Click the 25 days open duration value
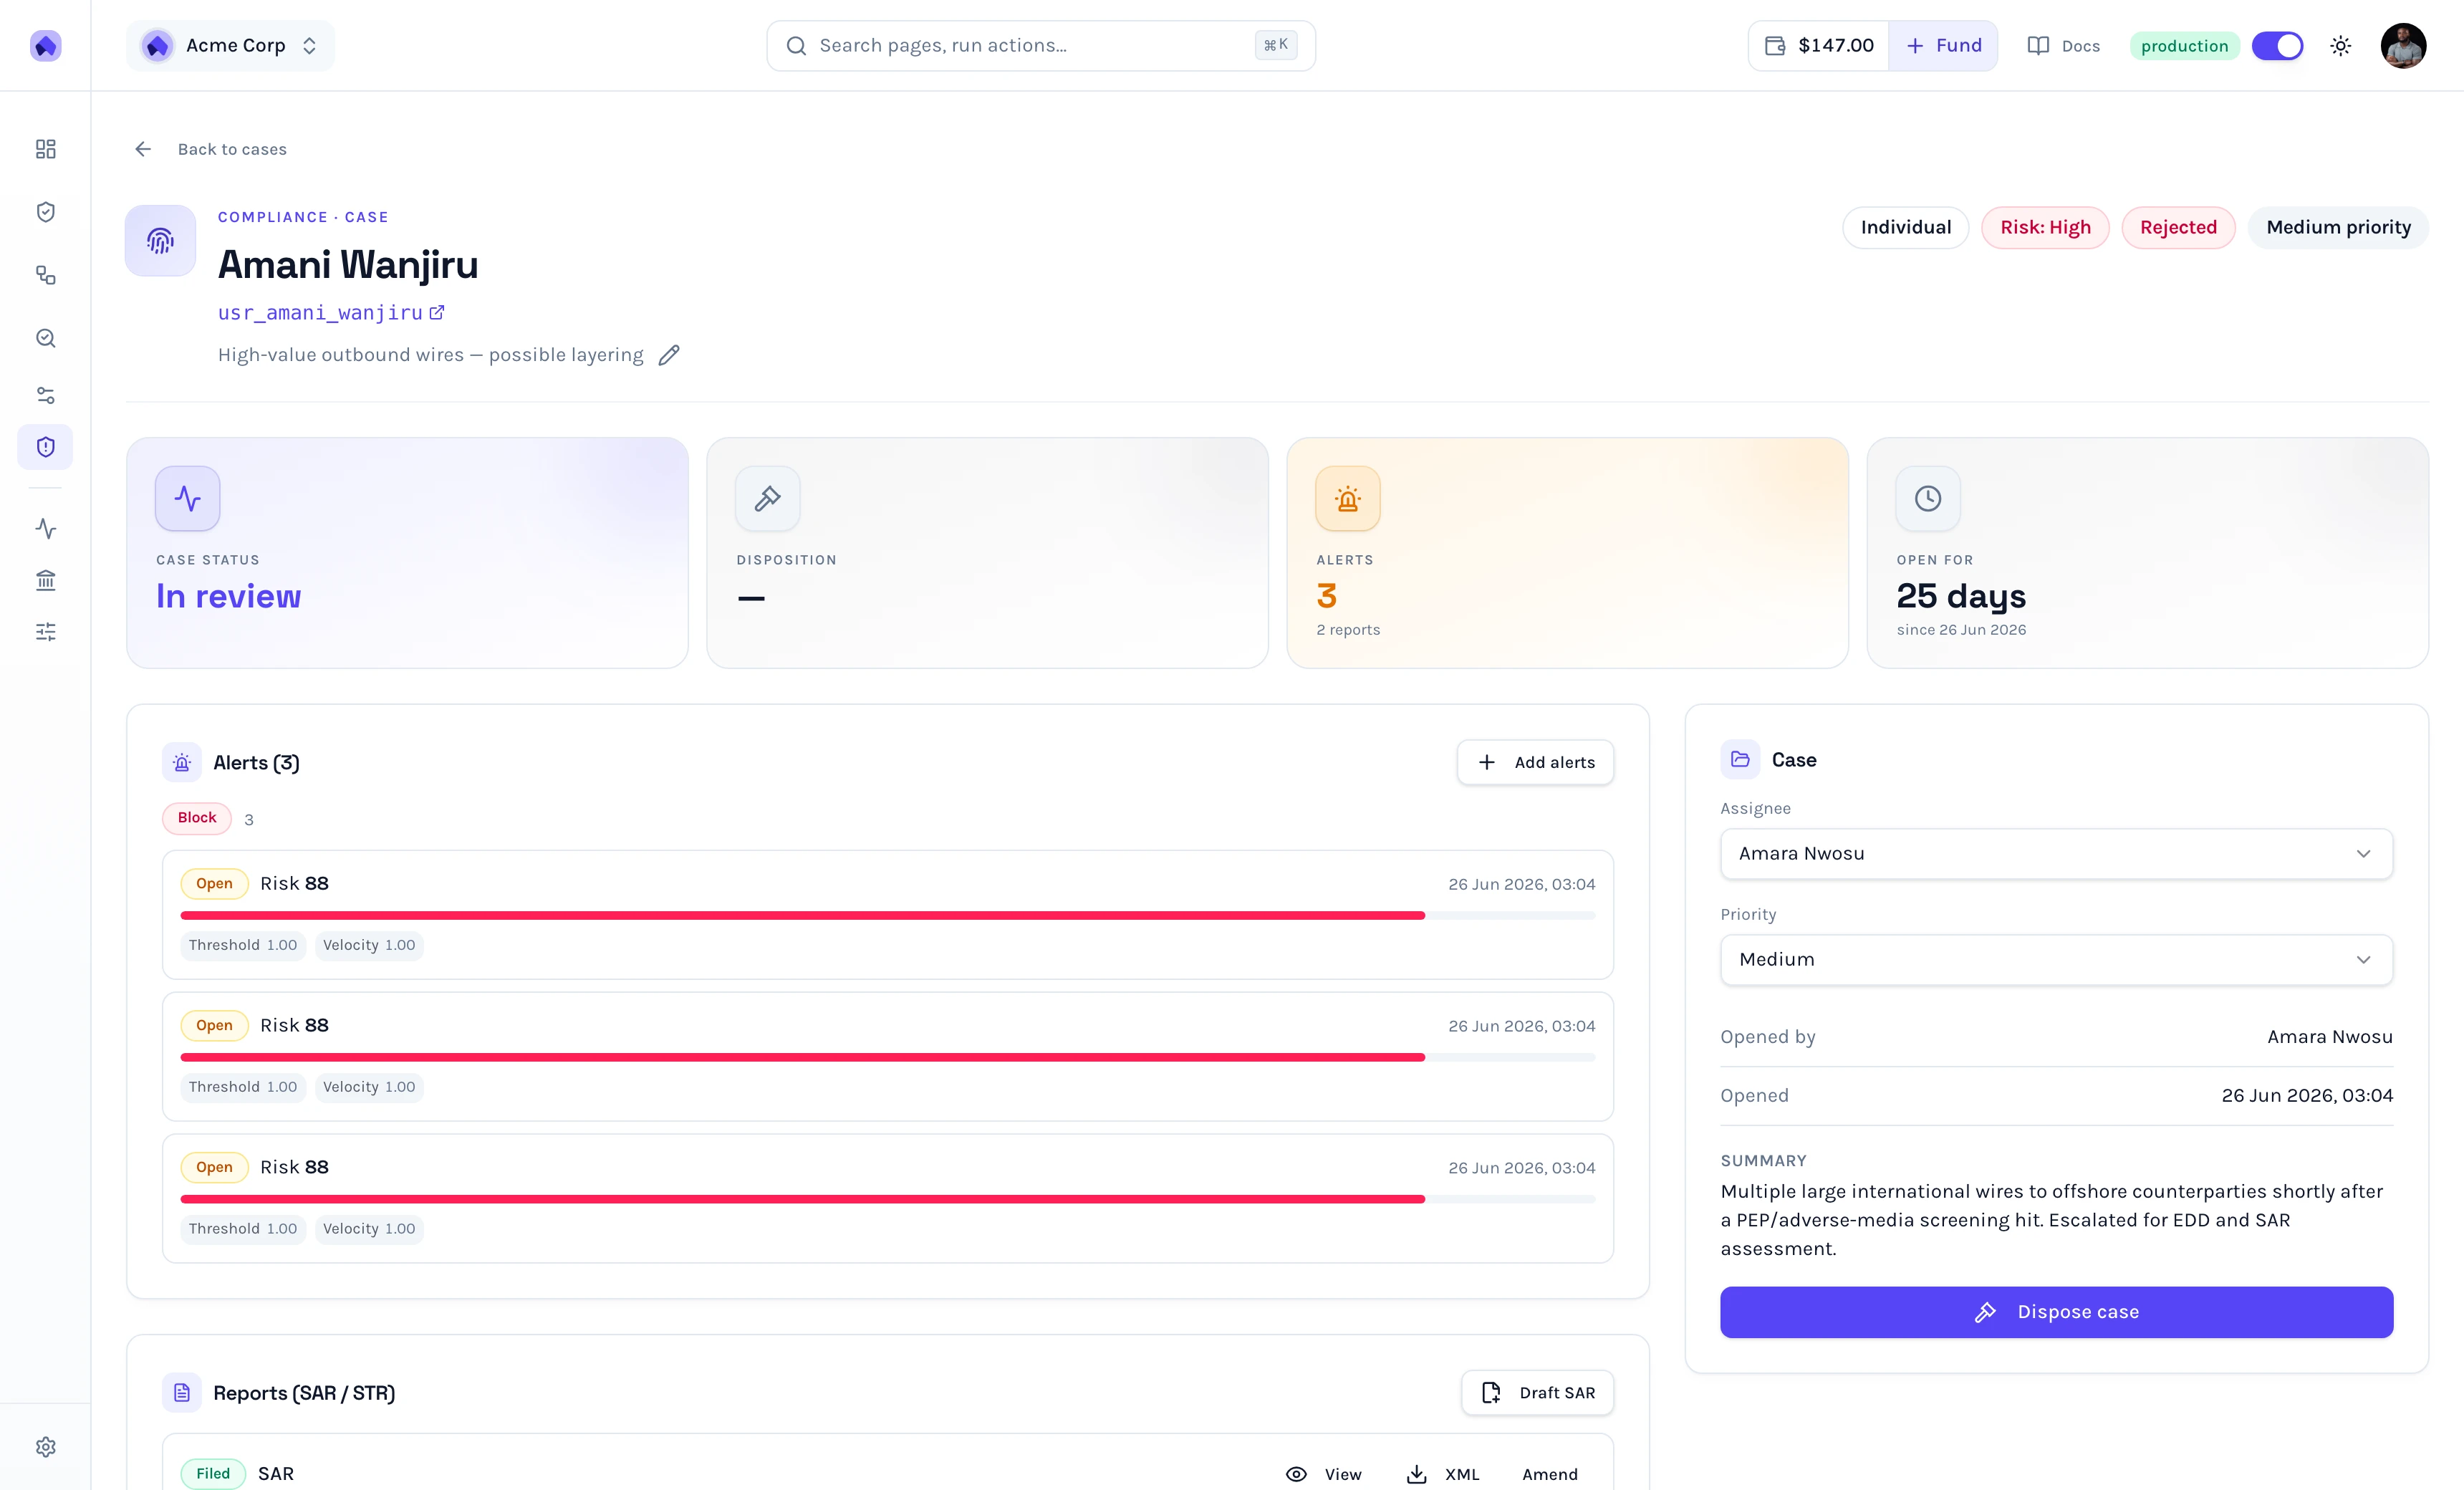 [x=1961, y=596]
